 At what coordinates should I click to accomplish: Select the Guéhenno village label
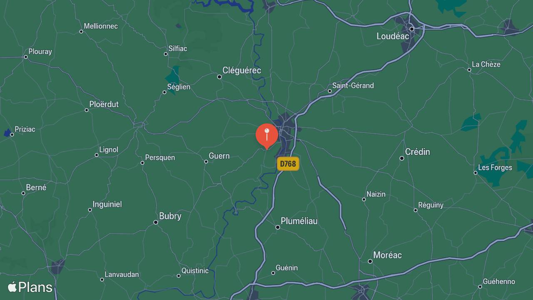[499, 282]
